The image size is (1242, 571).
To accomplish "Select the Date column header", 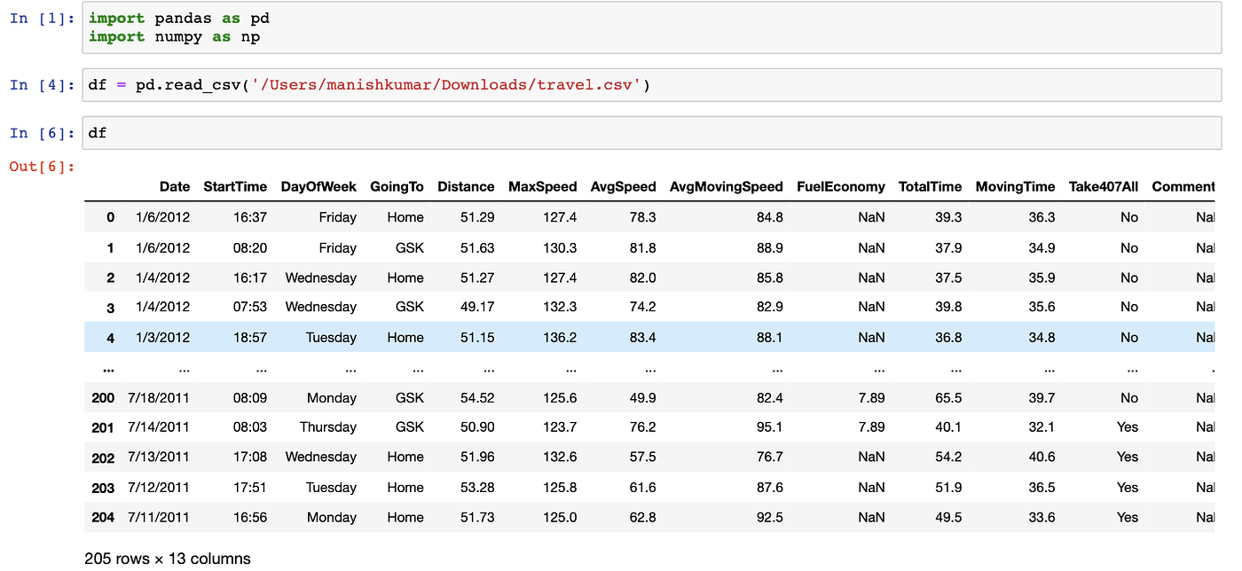I will 174,186.
